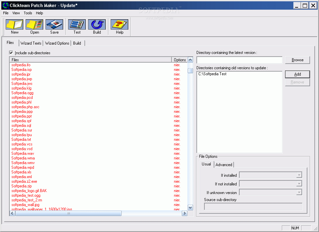Select softpedia.vcs in the file list
The width and height of the screenshot is (319, 232).
(x=22, y=144)
